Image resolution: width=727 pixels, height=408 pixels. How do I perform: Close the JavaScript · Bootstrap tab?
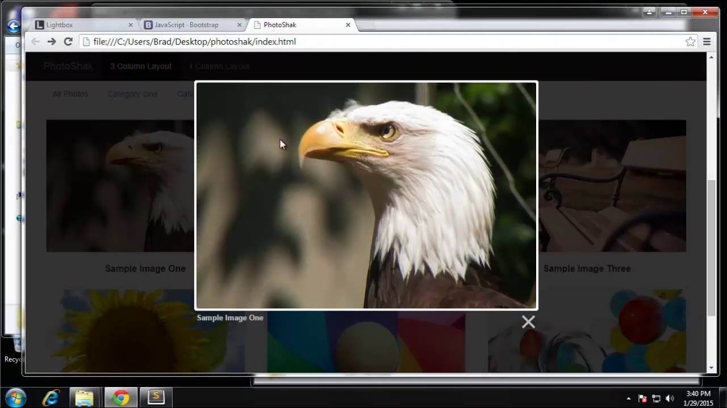(240, 25)
